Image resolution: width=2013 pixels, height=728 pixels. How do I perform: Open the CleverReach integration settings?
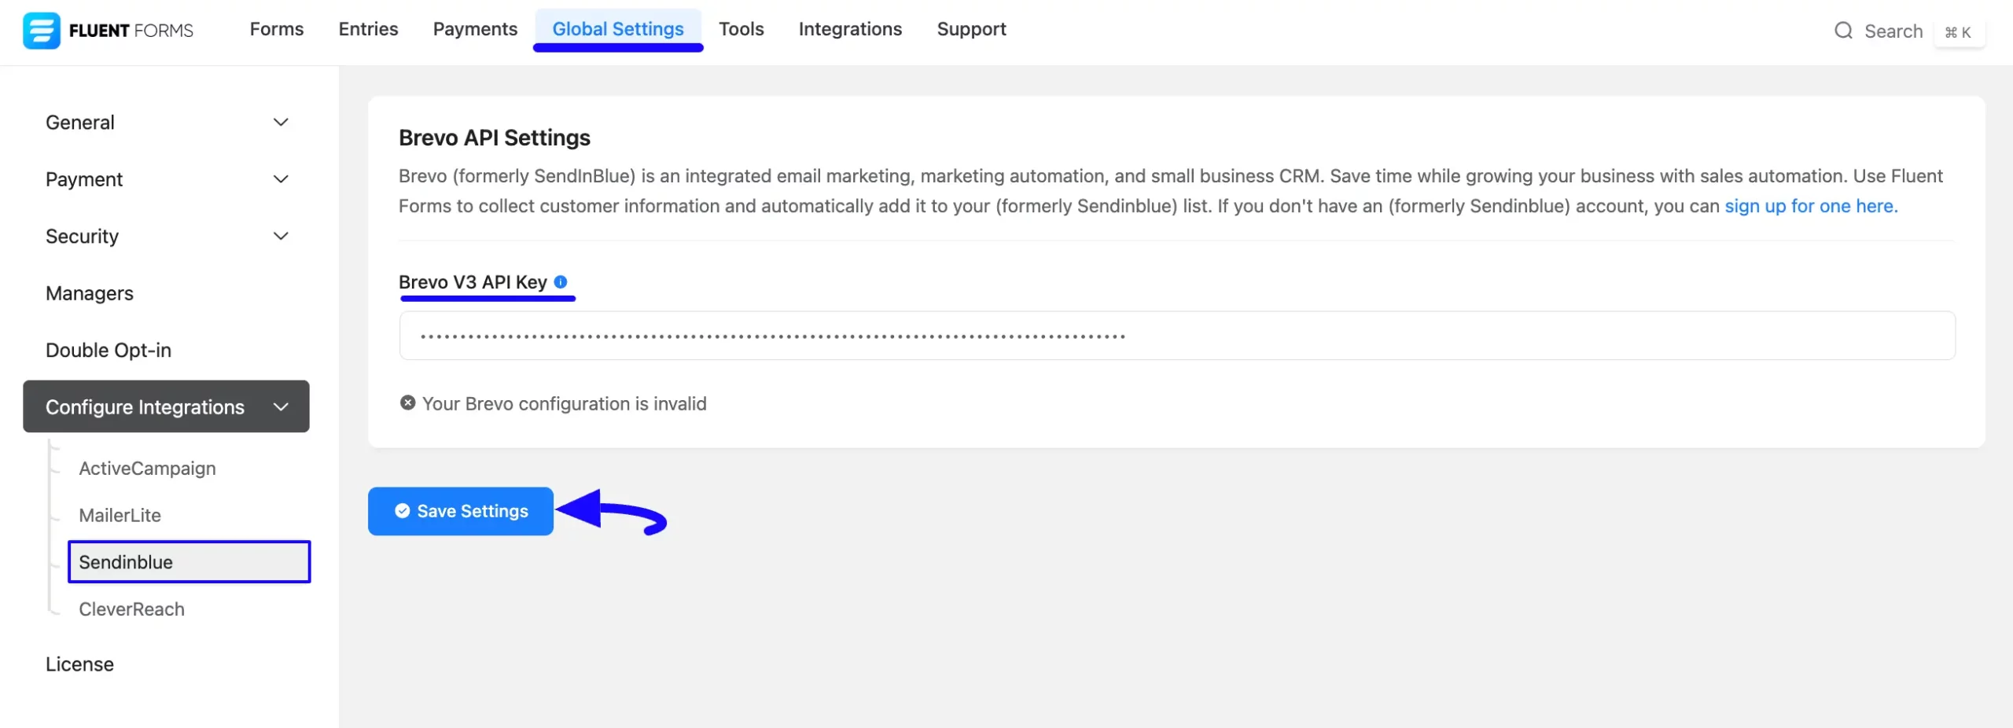click(x=131, y=609)
